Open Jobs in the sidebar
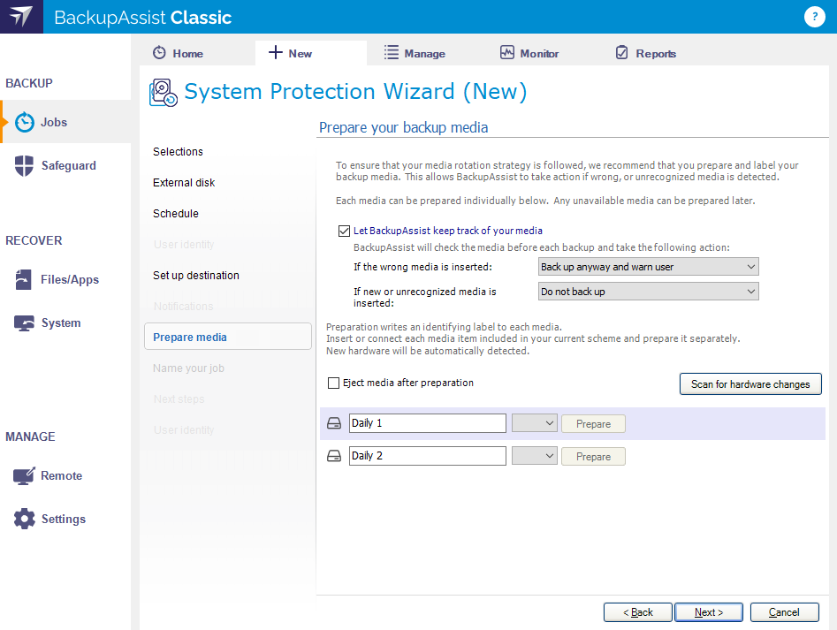The width and height of the screenshot is (837, 630). click(65, 122)
